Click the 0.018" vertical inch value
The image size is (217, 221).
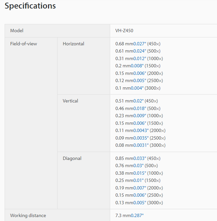pos(139,108)
